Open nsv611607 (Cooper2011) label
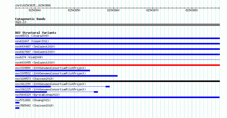The image size is (227, 118). [x=32, y=41]
